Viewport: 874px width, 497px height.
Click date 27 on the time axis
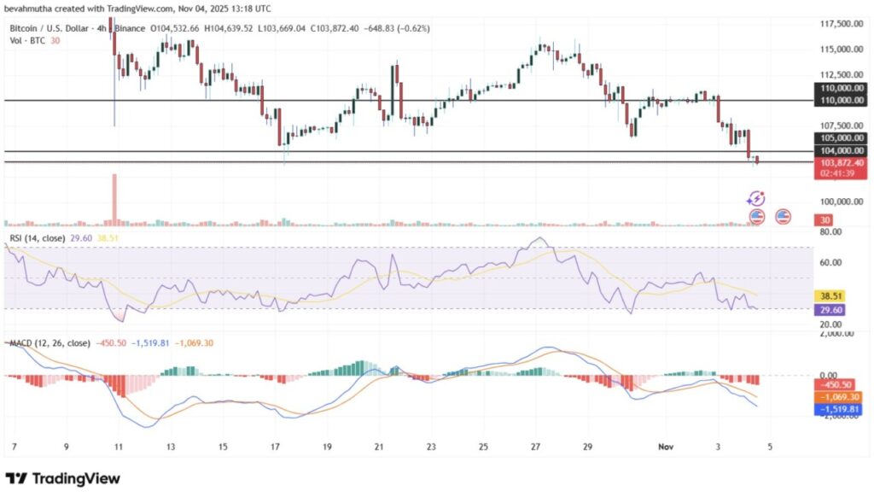coord(535,447)
